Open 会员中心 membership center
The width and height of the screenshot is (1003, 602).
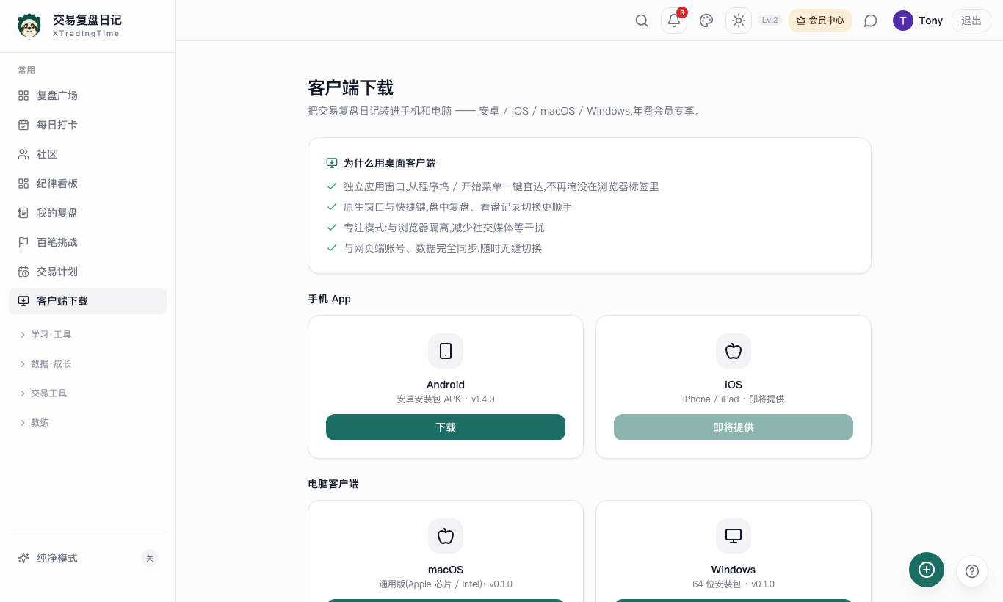point(820,21)
